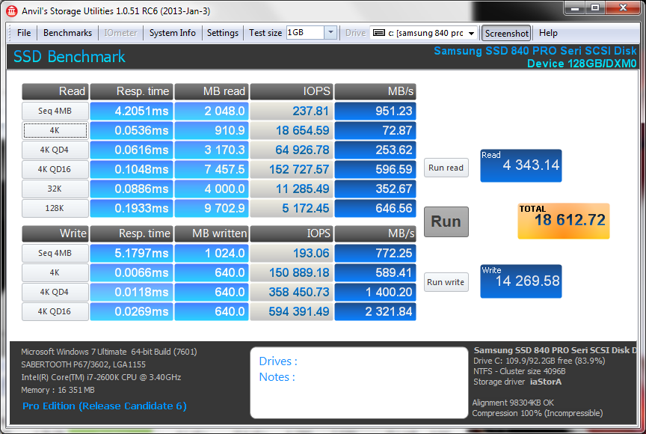Click the Read Seq 4MB value 951.23
Image resolution: width=646 pixels, height=434 pixels.
point(375,111)
